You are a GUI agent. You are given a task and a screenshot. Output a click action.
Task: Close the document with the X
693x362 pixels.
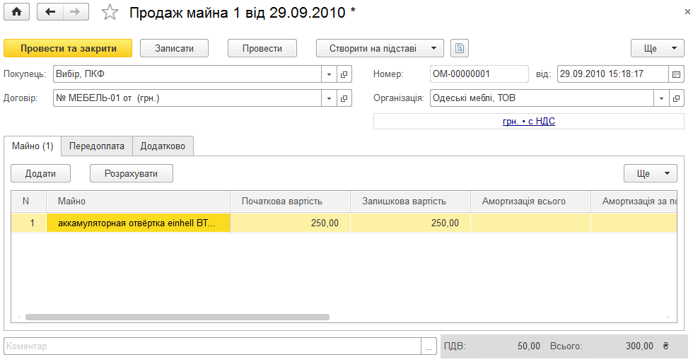pos(687,12)
